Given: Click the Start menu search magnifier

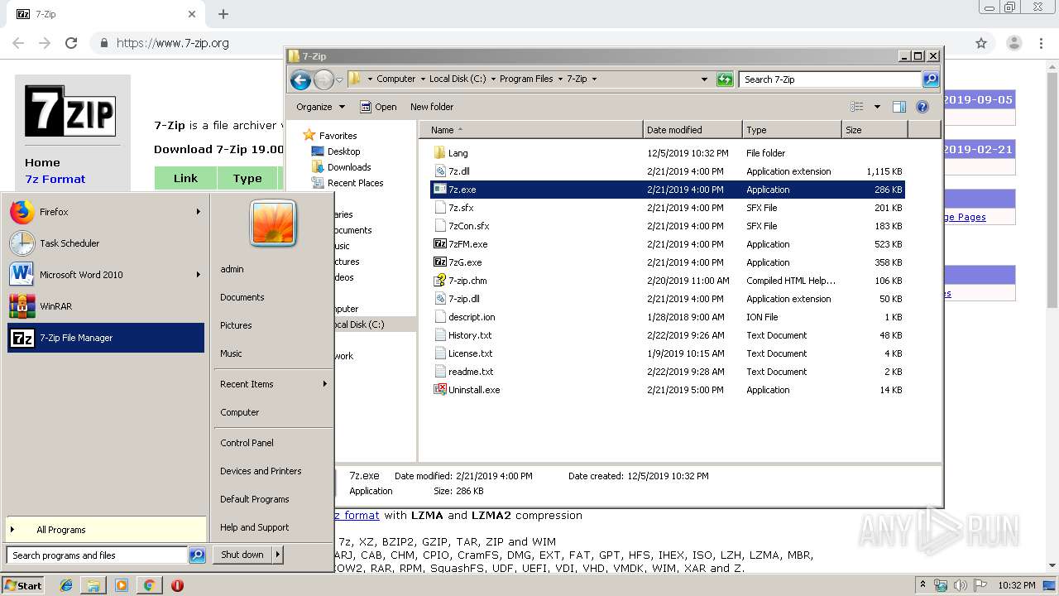Looking at the screenshot, I should coord(197,555).
